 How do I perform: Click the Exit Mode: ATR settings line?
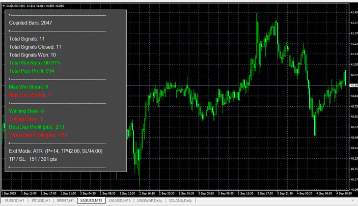click(55, 151)
